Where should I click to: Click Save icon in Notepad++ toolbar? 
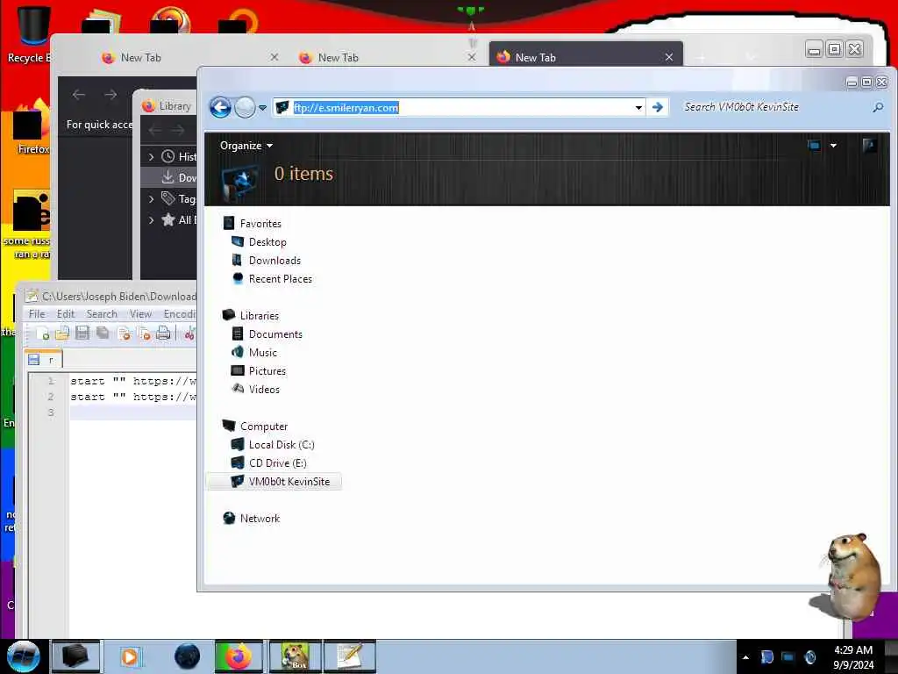pos(82,333)
